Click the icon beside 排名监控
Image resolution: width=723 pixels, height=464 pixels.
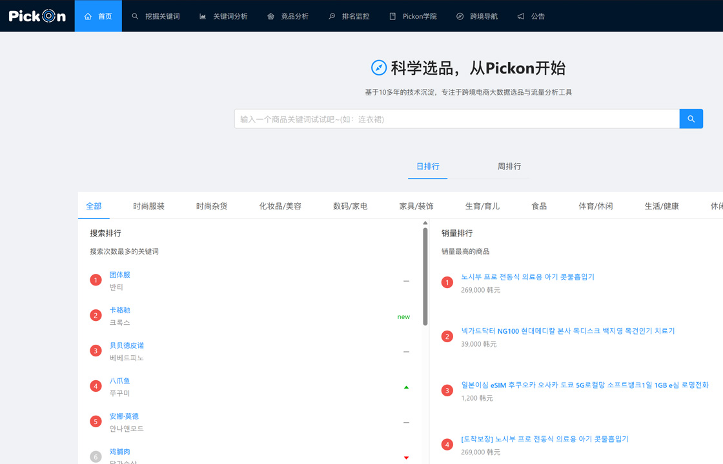(332, 17)
